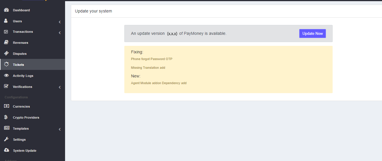
Task: Click the Dashboard gauge icon
Action: click(6, 10)
